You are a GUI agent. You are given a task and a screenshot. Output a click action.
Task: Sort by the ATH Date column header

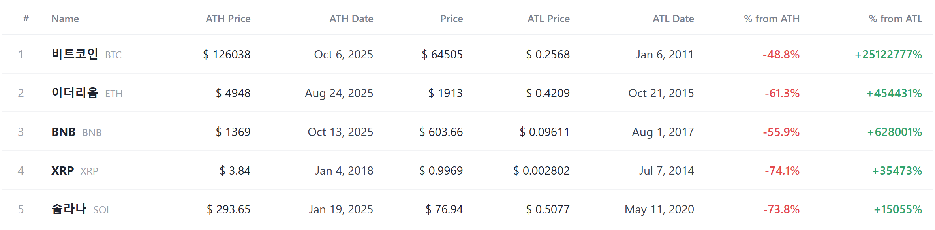click(351, 19)
